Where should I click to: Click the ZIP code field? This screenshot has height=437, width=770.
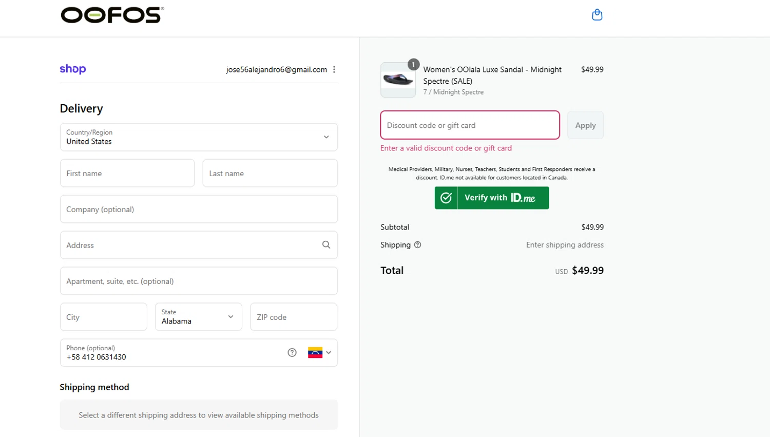tap(294, 317)
